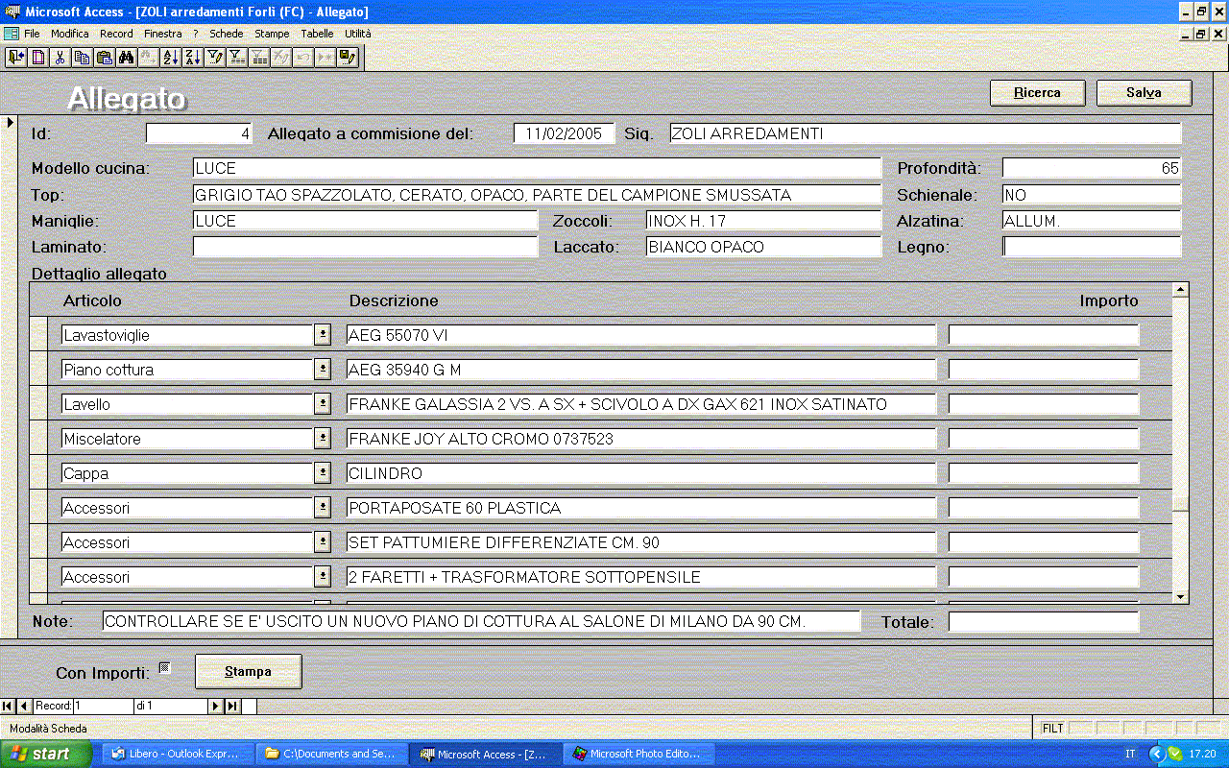The width and height of the screenshot is (1229, 768).
Task: Go to first record navigation arrow
Action: pyautogui.click(x=8, y=707)
